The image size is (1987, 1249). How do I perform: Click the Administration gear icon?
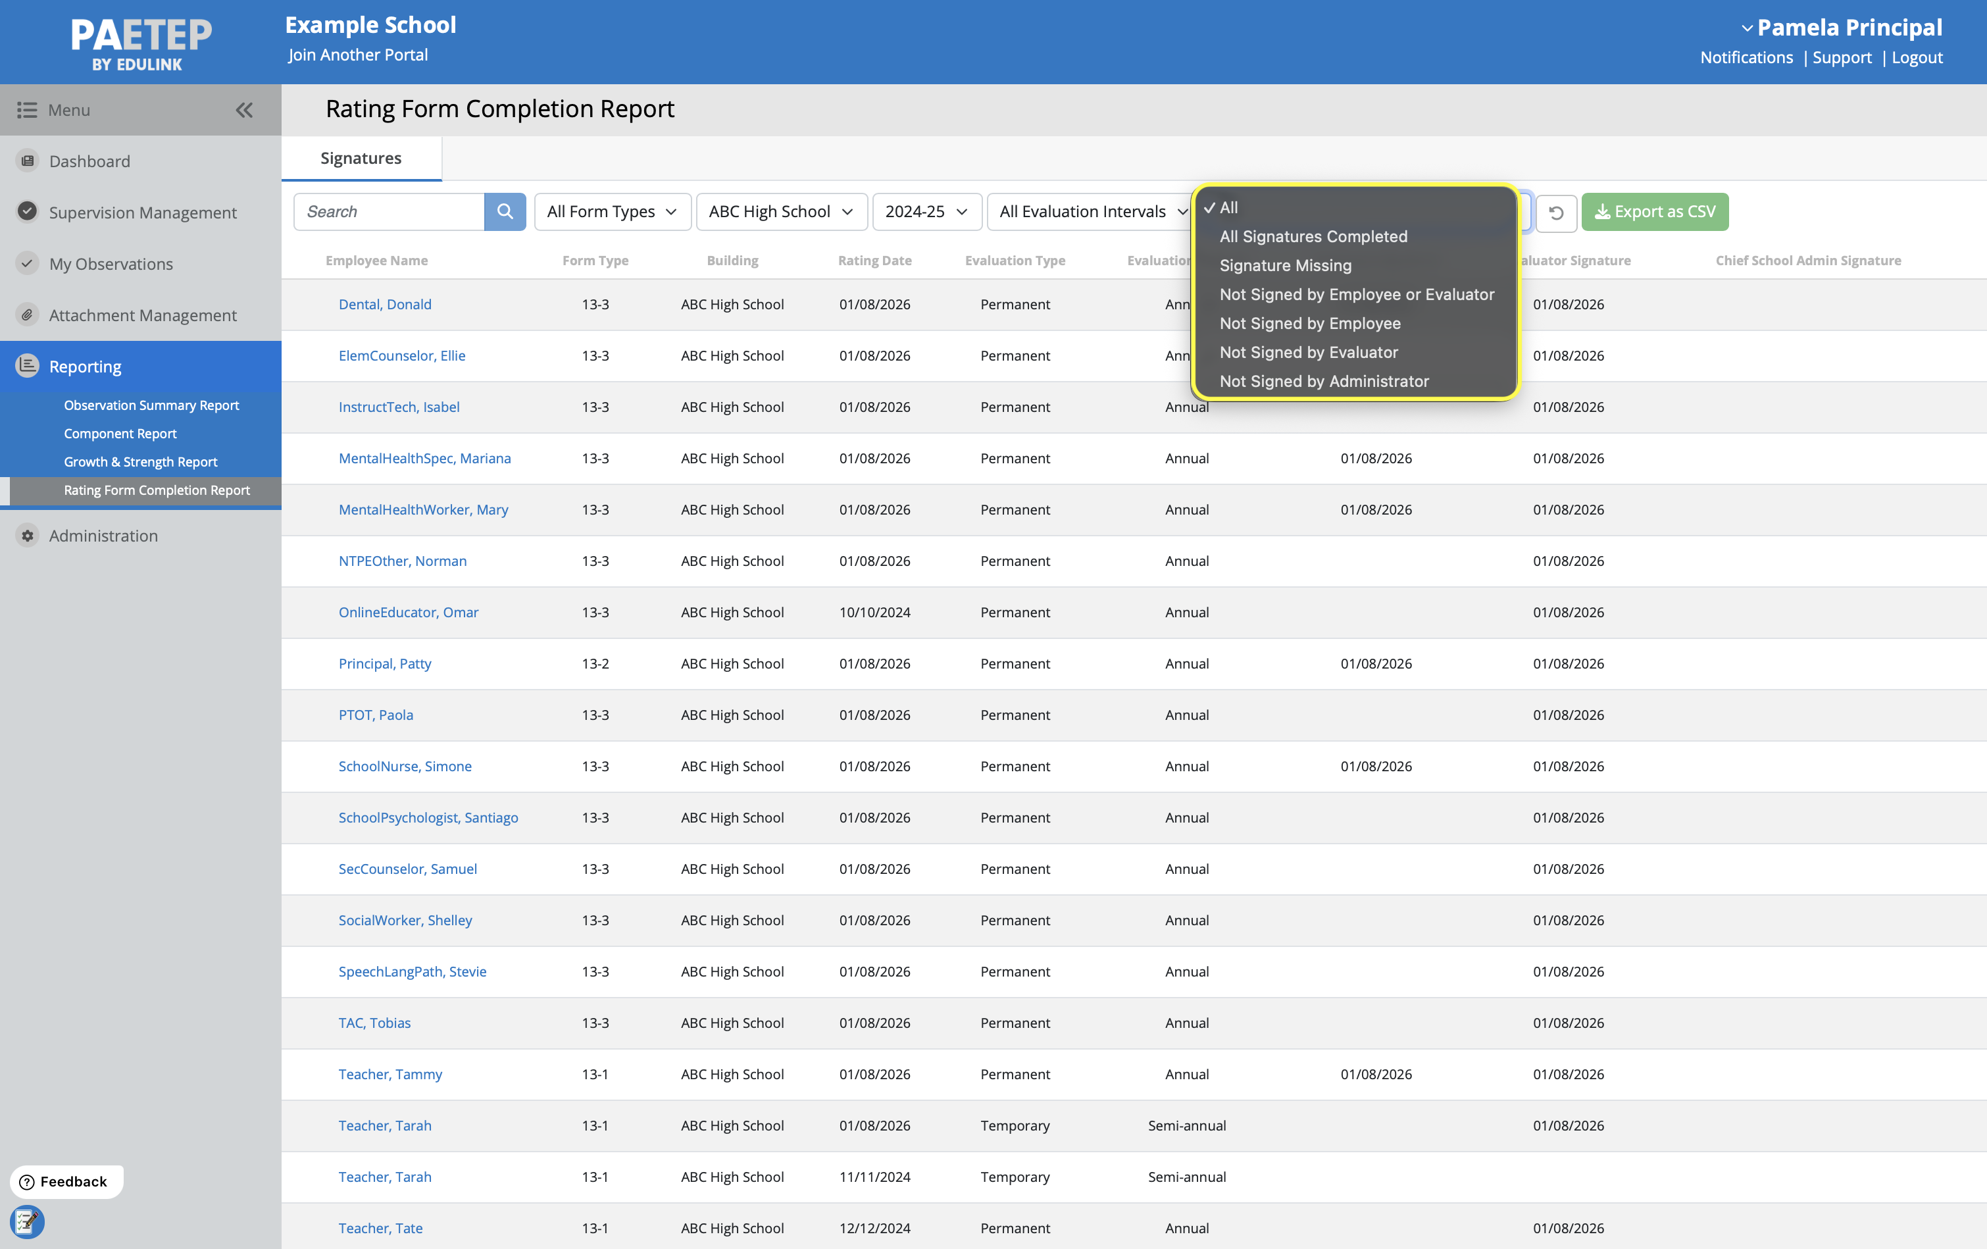coord(27,535)
